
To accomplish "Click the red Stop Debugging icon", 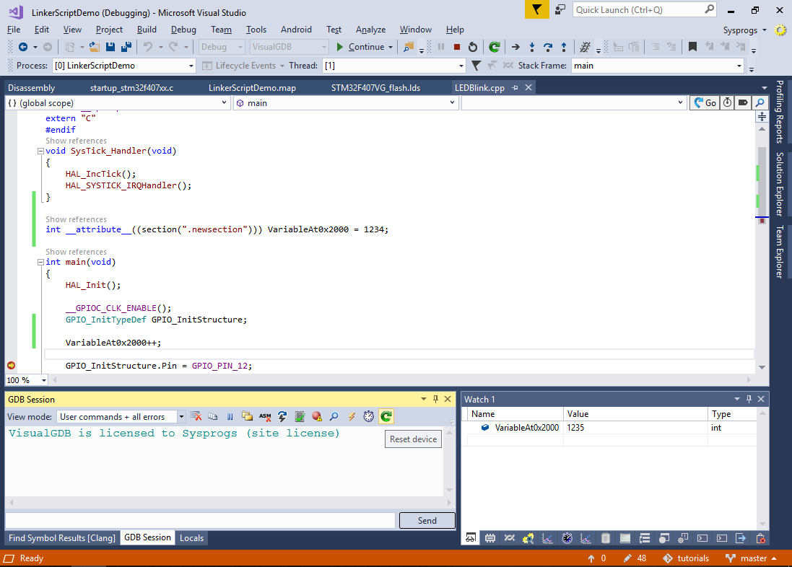I will tap(456, 47).
